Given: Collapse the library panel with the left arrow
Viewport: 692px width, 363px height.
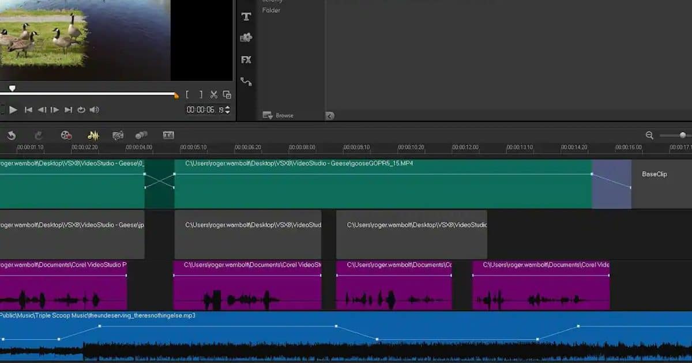Looking at the screenshot, I should (x=329, y=115).
